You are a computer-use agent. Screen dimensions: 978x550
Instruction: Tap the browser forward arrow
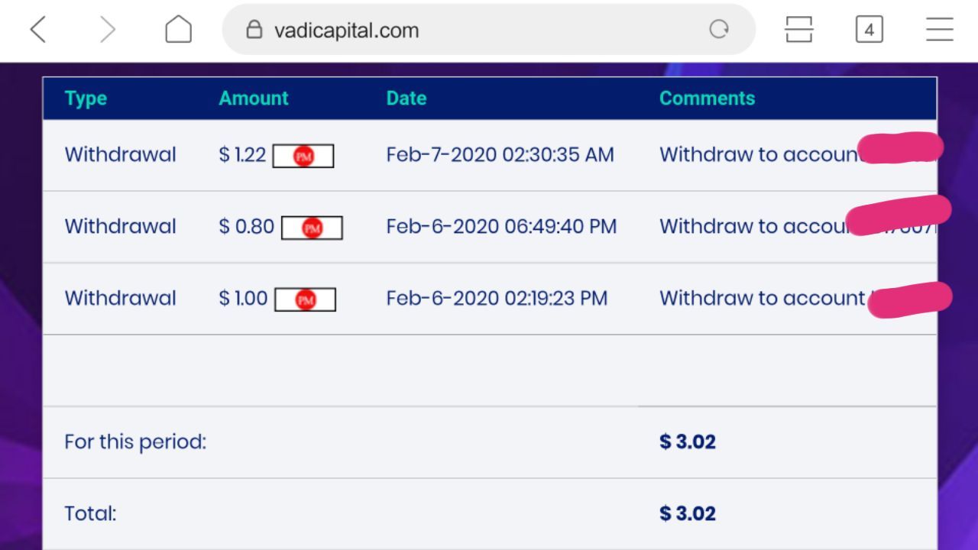tap(108, 31)
